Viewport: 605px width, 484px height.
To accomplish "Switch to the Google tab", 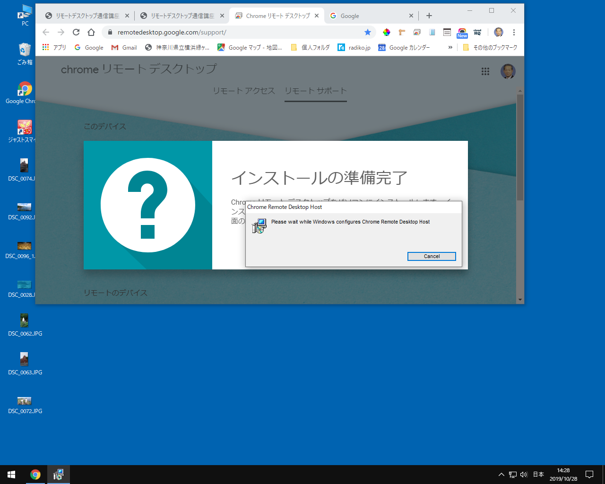I will coord(371,16).
